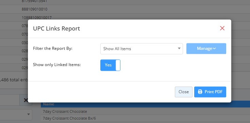
Task: Click the white handle of the Yes toggle
Action: coord(118,65)
